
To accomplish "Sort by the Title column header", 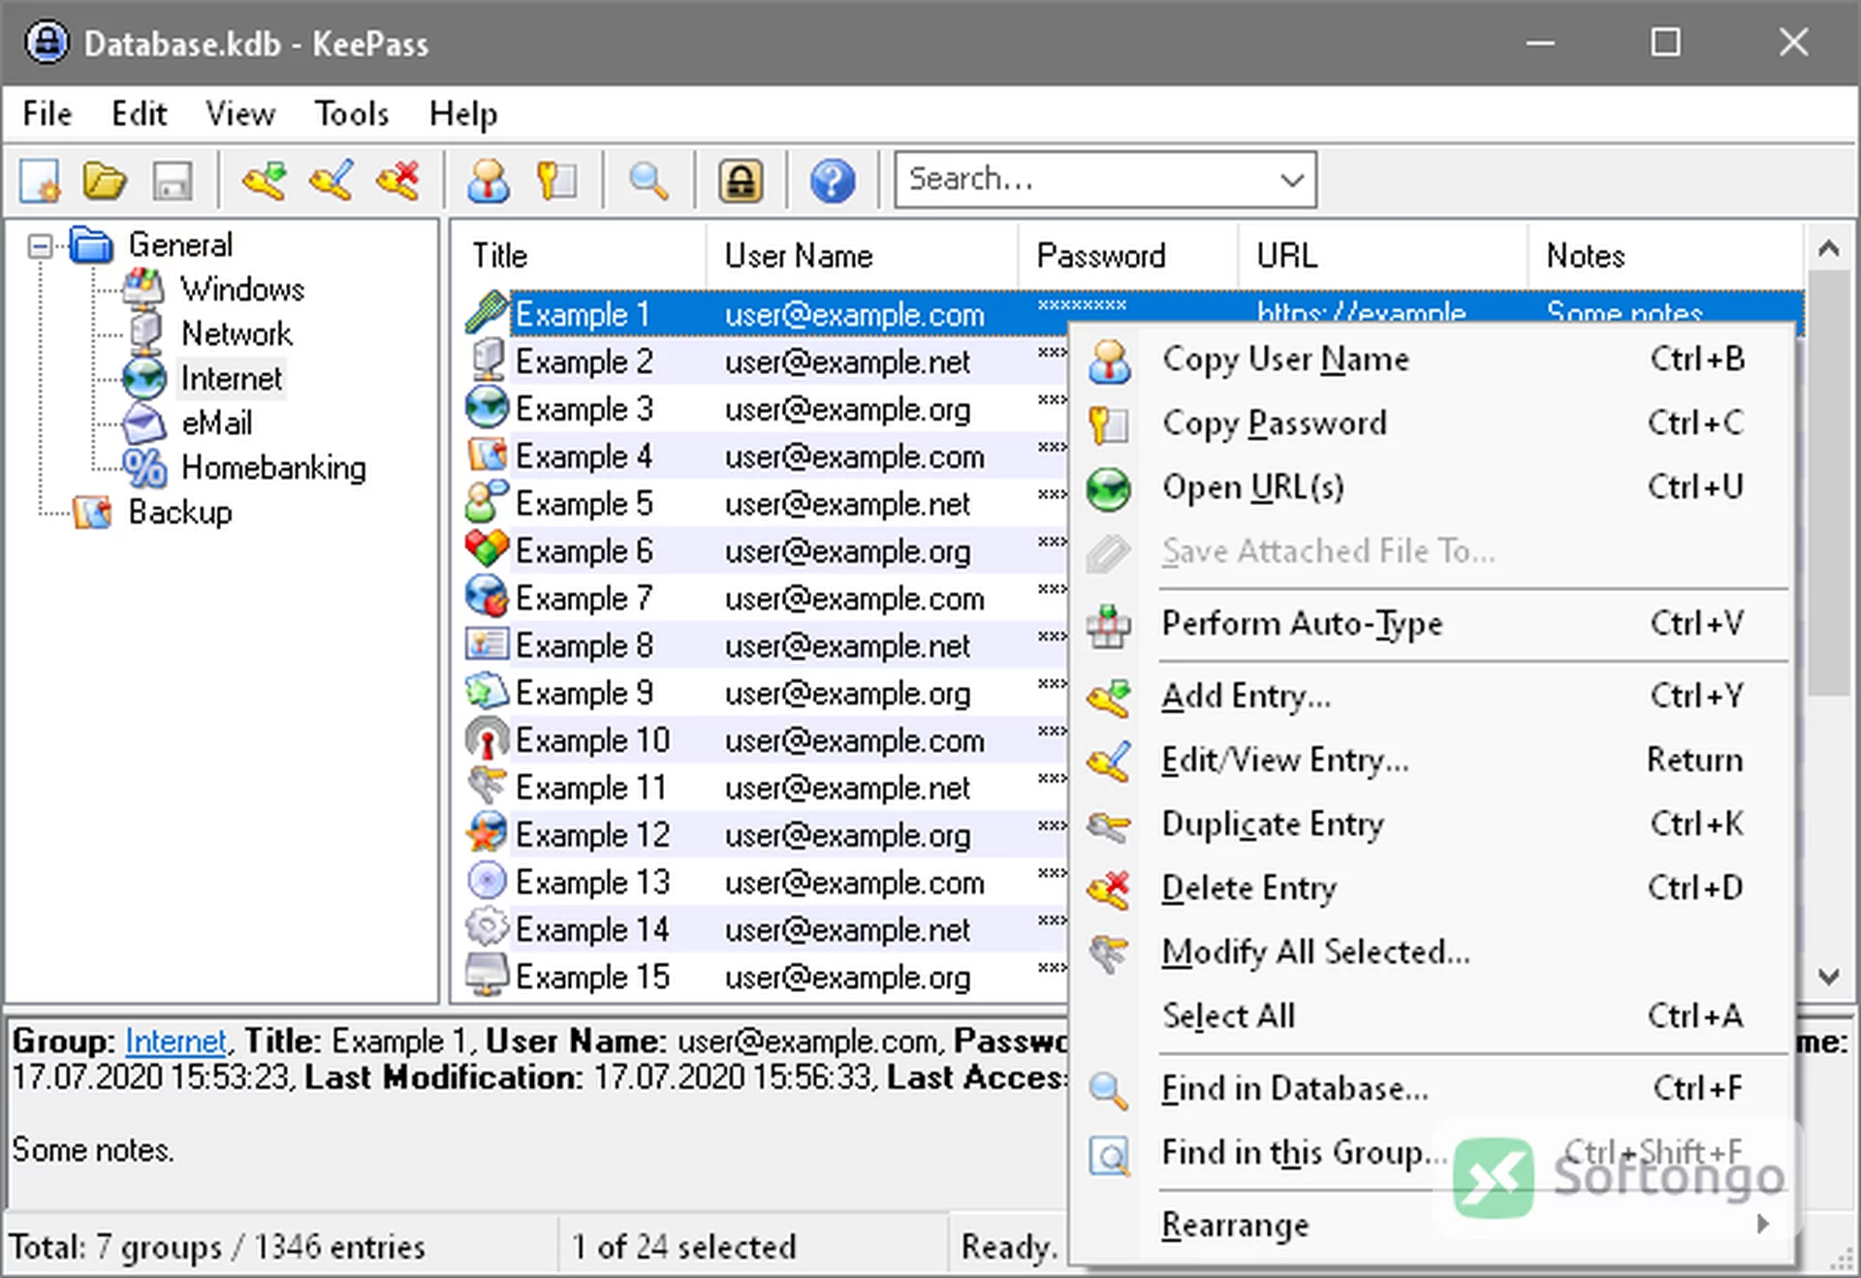I will pos(580,256).
